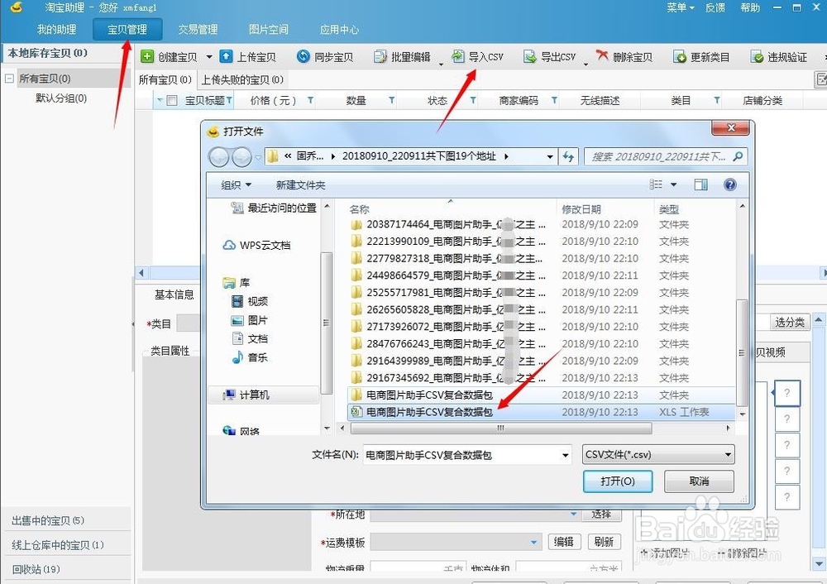Click the 上传宝贝 upload icon
Screen dimensions: 827x584
pyautogui.click(x=226, y=56)
